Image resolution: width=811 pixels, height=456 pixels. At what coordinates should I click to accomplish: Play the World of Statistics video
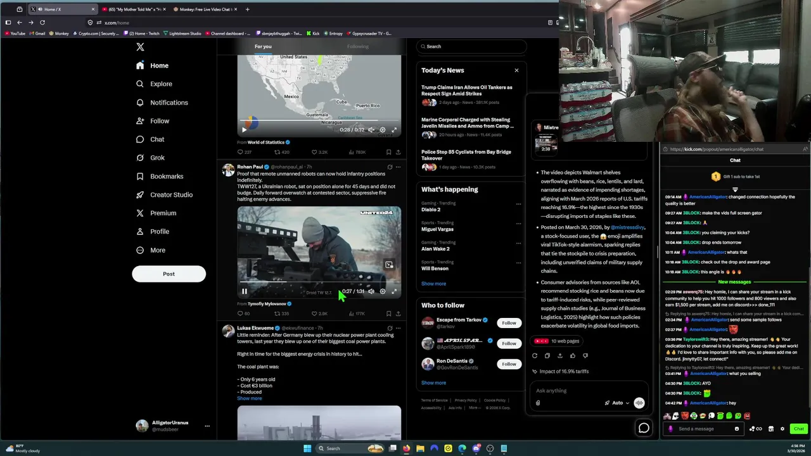click(244, 130)
